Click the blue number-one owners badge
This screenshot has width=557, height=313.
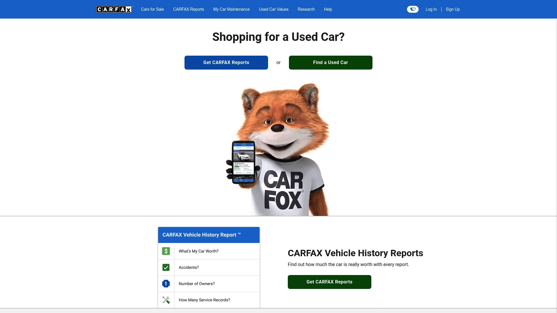tap(166, 283)
